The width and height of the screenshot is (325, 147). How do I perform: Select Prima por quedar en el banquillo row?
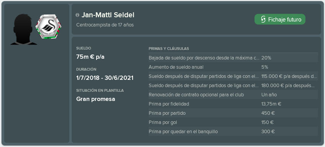click(233, 131)
